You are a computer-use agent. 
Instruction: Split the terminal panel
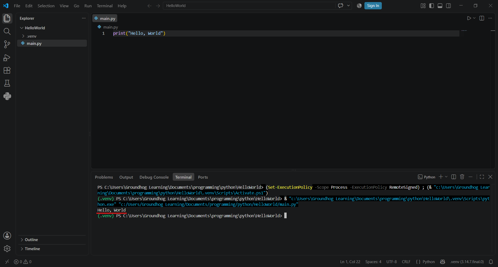coord(454,177)
